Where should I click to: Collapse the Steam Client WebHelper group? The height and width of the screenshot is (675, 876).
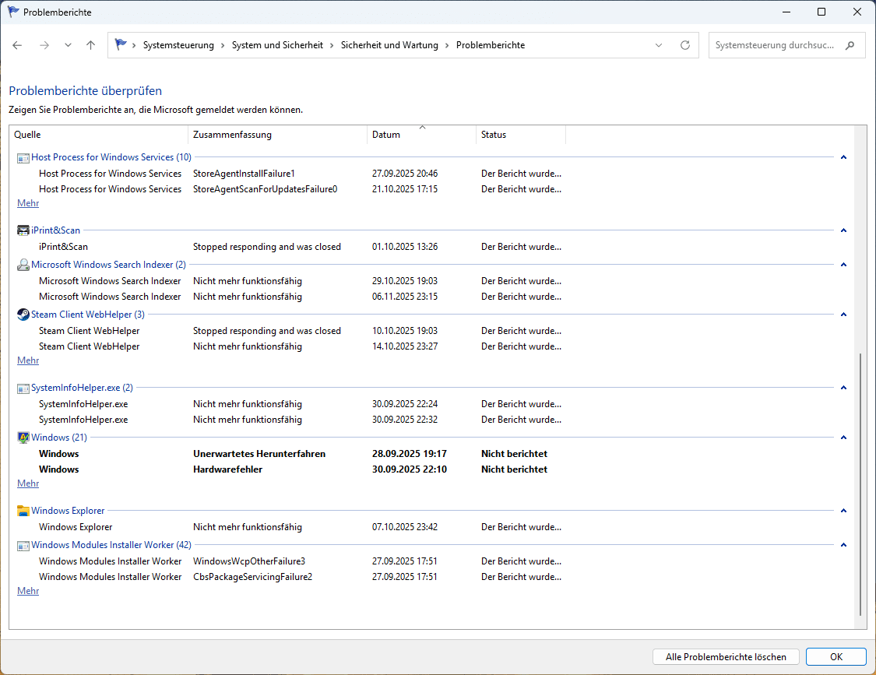click(844, 315)
